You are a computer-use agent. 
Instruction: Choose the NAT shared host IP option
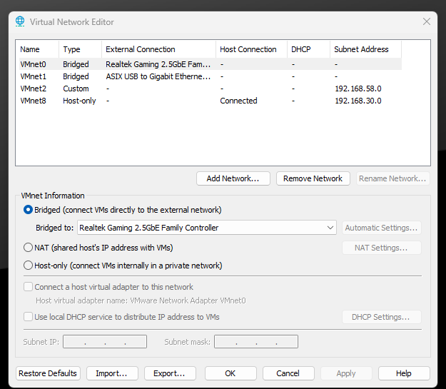(28, 248)
